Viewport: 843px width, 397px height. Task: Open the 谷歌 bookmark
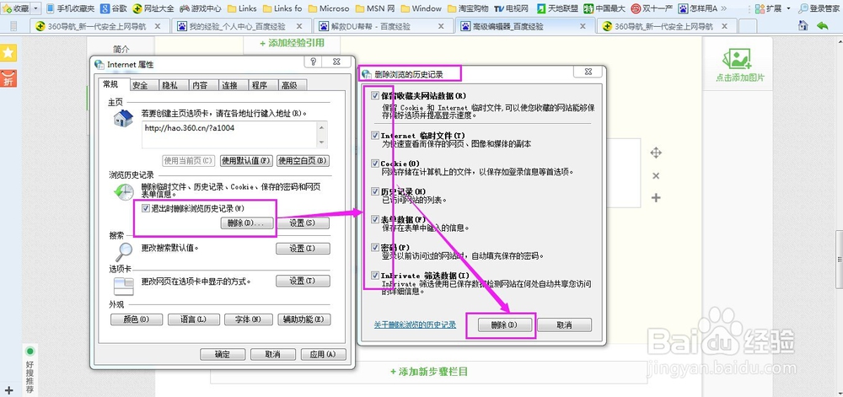pyautogui.click(x=114, y=8)
